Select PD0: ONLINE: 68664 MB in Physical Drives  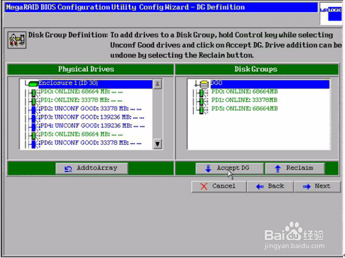[x=82, y=92]
